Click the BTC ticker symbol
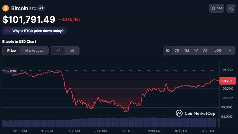 (33, 8)
